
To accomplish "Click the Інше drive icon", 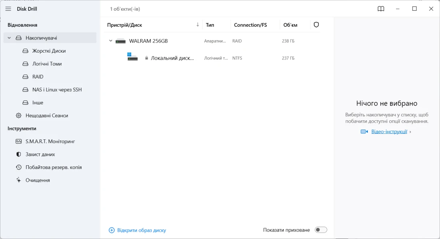I will click(x=25, y=102).
